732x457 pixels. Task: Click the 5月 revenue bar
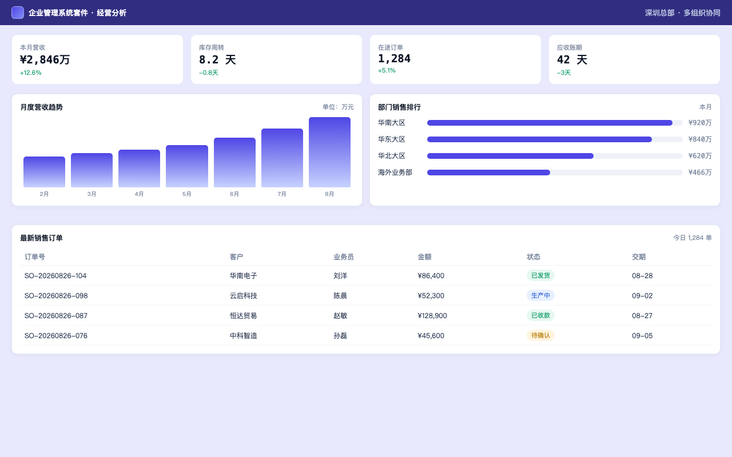tap(187, 166)
